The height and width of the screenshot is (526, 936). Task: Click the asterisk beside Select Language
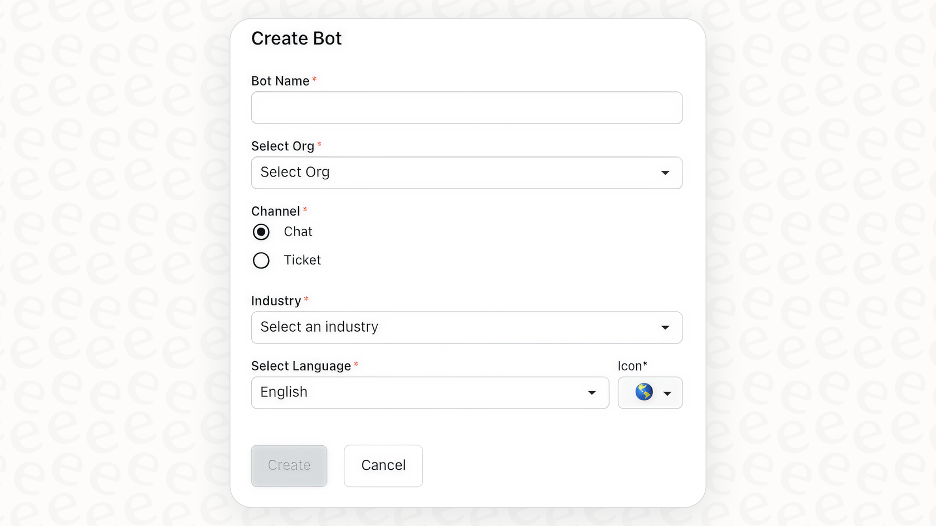pyautogui.click(x=355, y=364)
